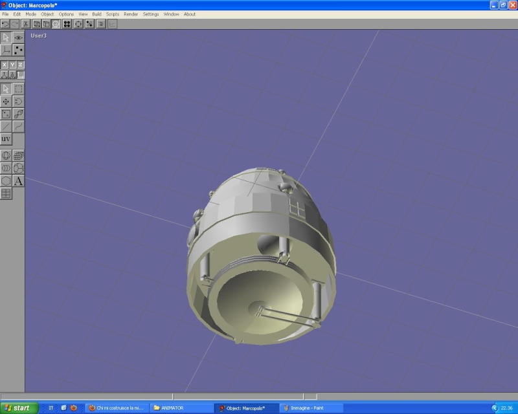
Task: Select the eye viewpoint mode icon
Action: (19, 38)
